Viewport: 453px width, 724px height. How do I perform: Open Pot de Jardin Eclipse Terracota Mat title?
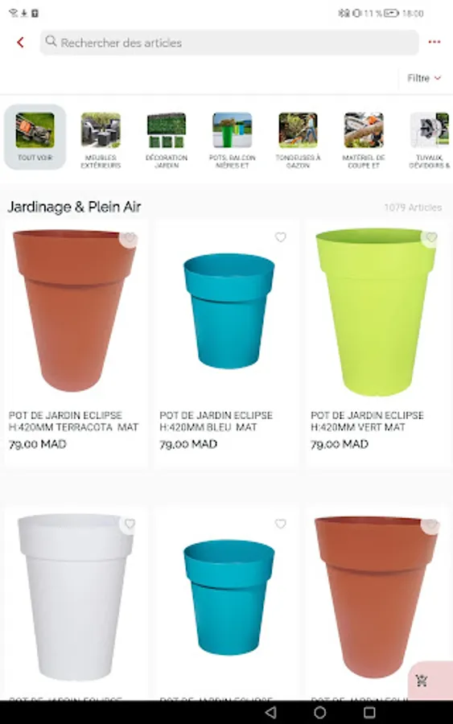73,421
